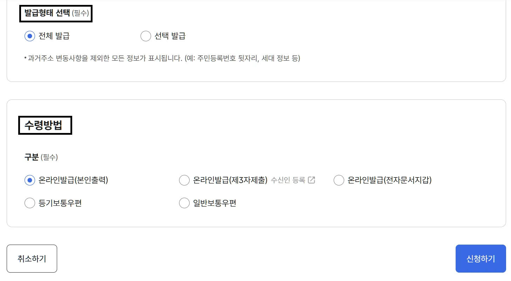Select the 선택 발급 radio button

tap(146, 36)
